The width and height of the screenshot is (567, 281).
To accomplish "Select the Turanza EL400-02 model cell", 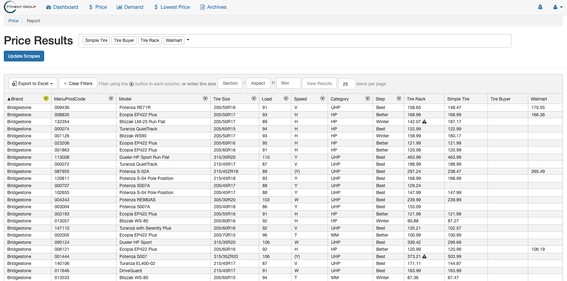I will [137, 263].
